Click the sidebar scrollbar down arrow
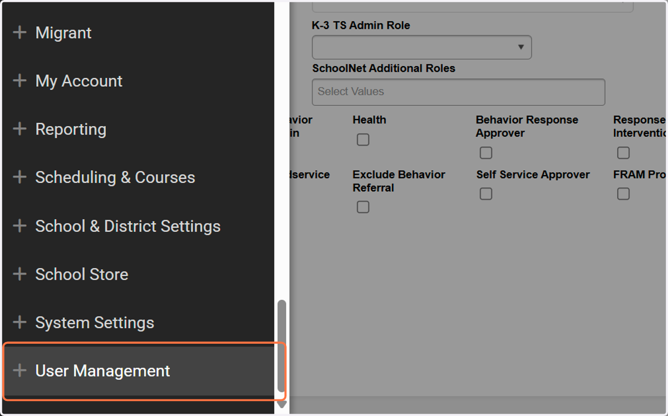The image size is (668, 416). [x=282, y=404]
